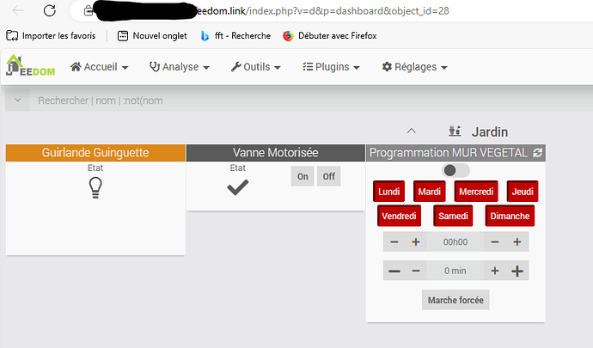Toggle Vendredi day button

point(399,216)
